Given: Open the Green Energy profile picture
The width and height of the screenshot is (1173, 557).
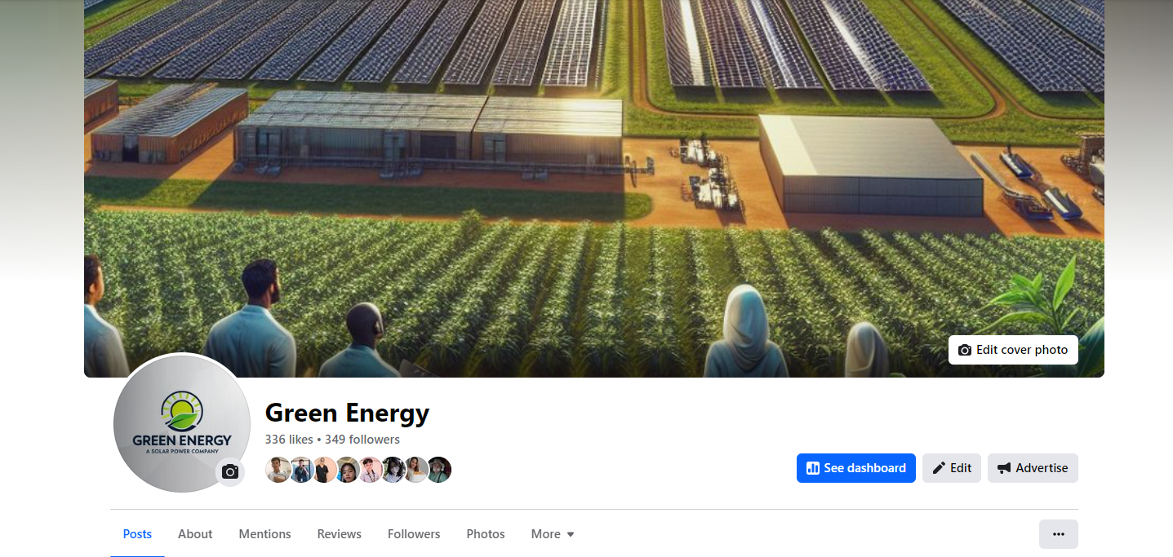Looking at the screenshot, I should 182,423.
